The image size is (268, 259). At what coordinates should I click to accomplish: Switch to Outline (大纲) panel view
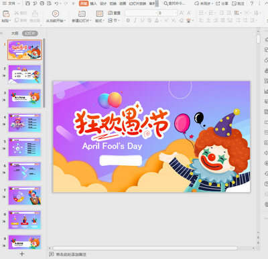point(15,33)
